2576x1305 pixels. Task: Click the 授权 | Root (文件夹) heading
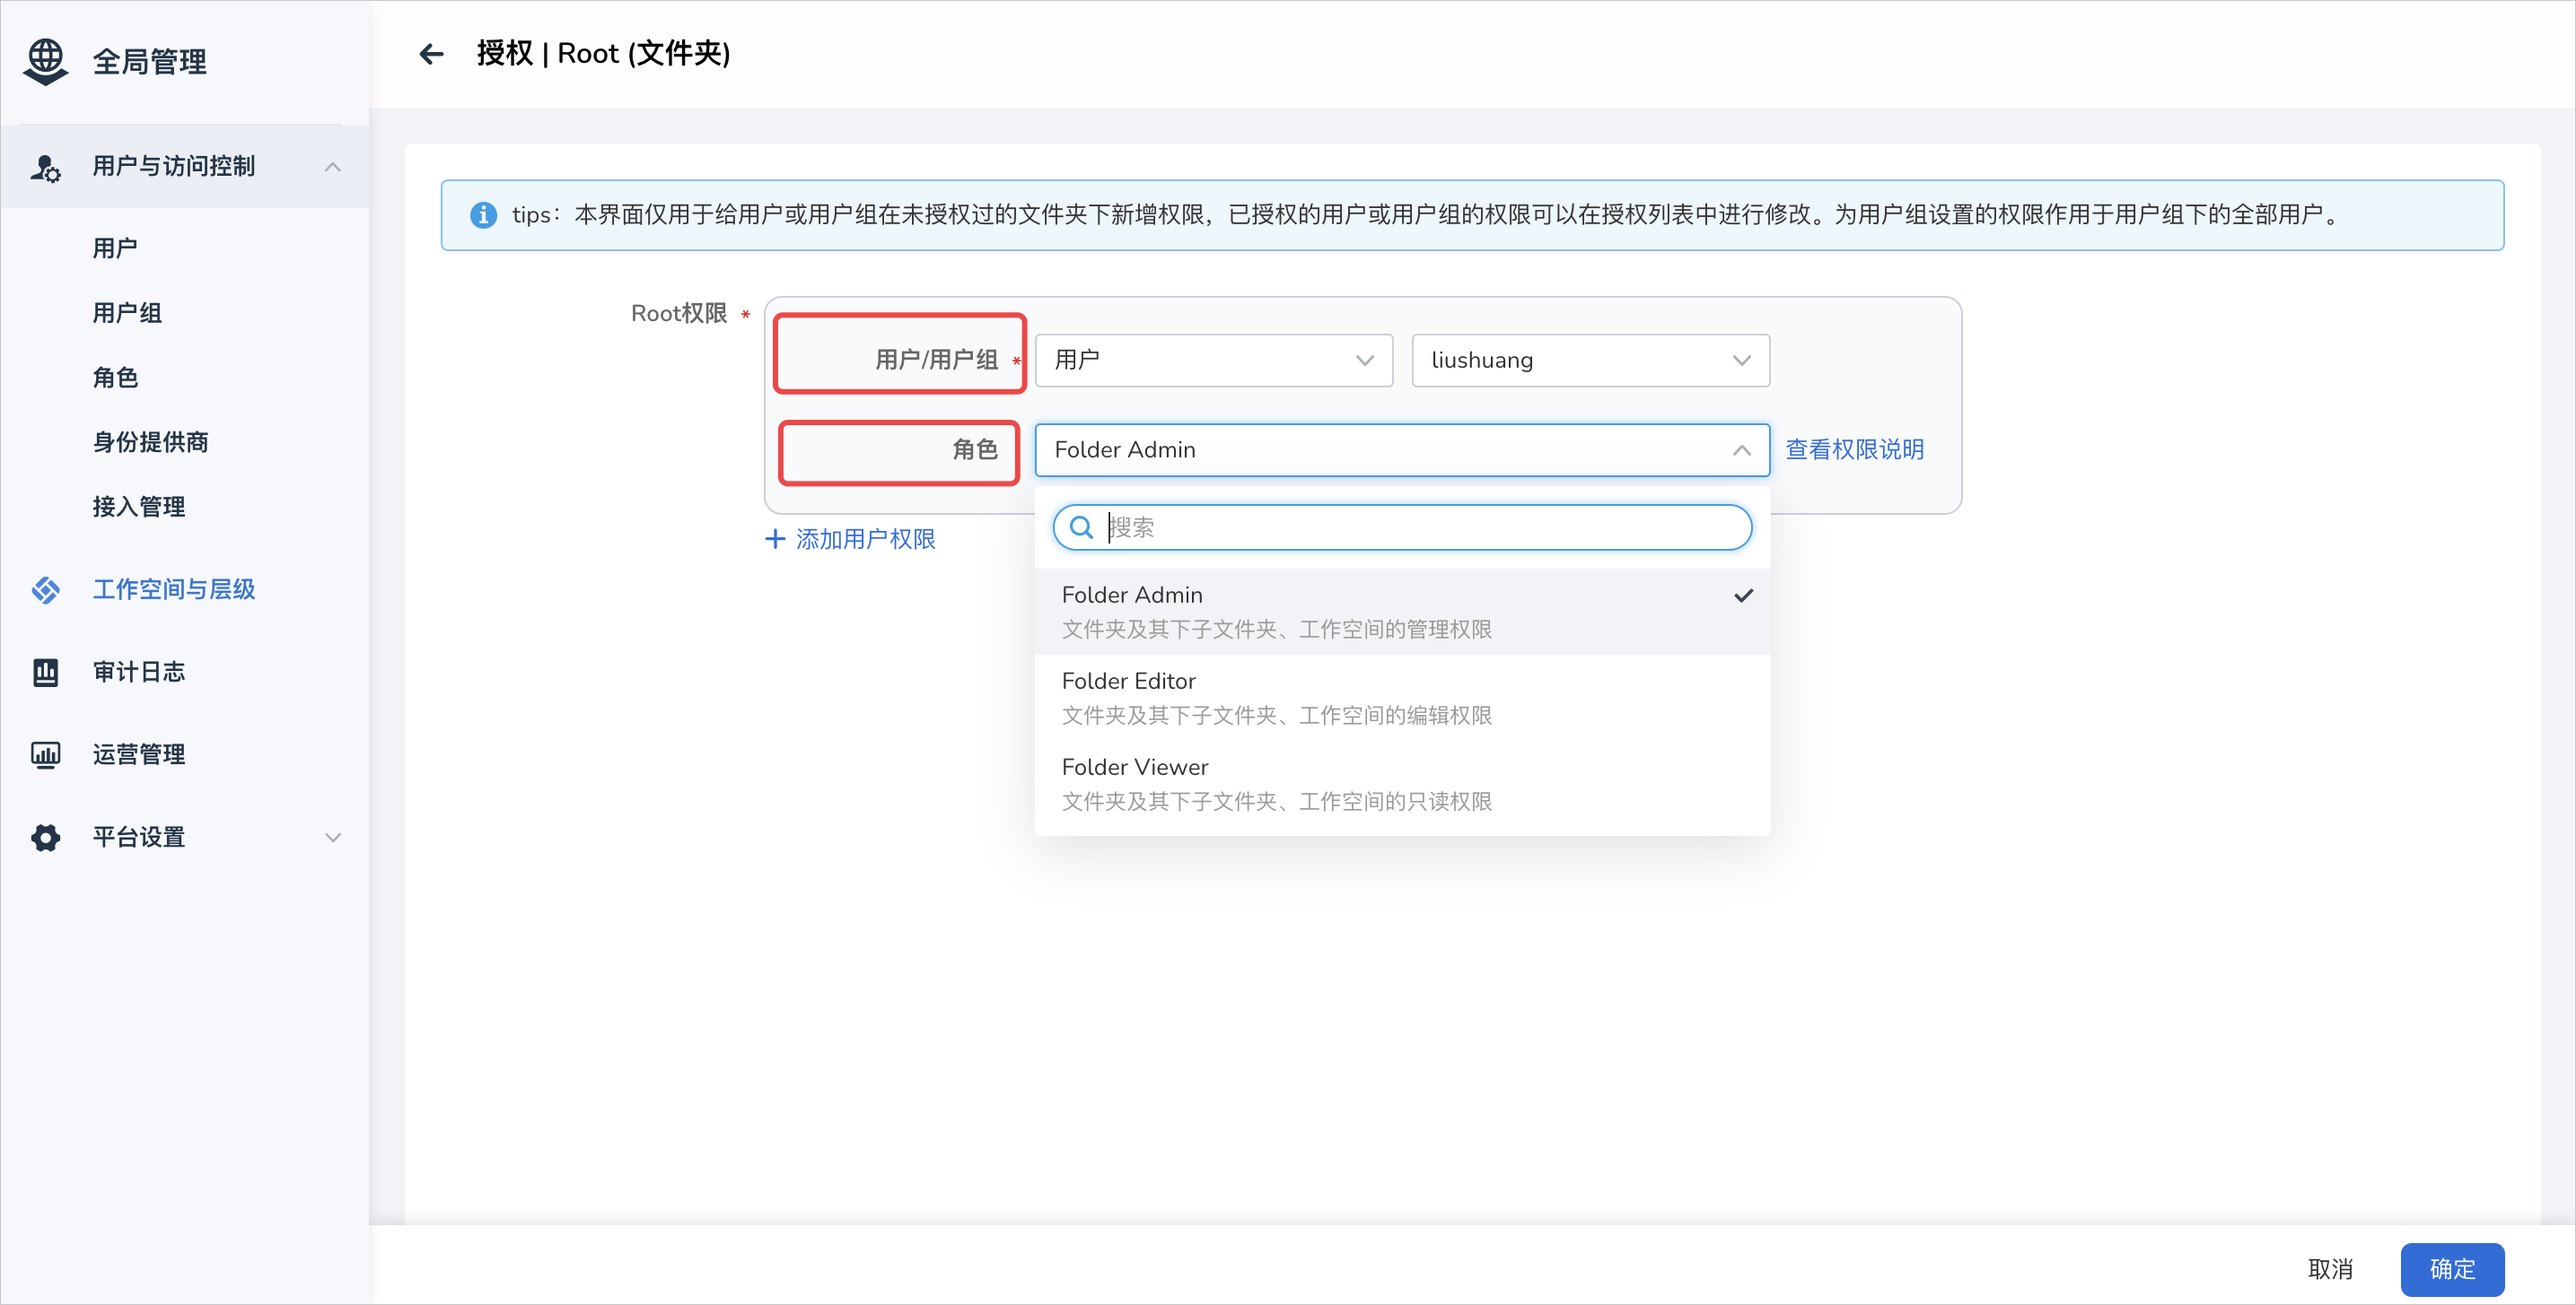pyautogui.click(x=603, y=54)
